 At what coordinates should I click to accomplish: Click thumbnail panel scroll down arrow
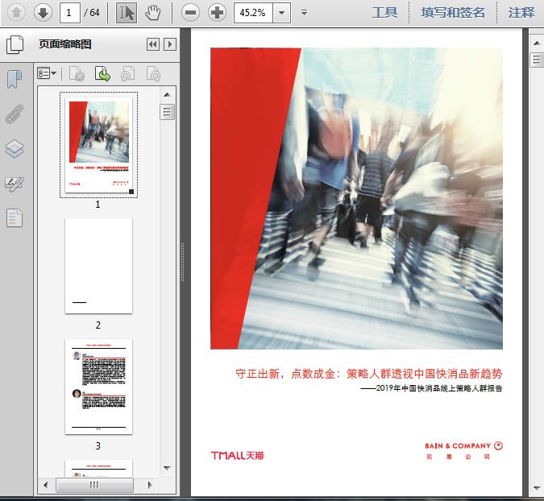[167, 468]
